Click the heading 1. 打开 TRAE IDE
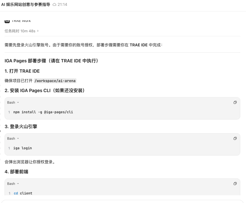The image size is (246, 203). coord(22,71)
